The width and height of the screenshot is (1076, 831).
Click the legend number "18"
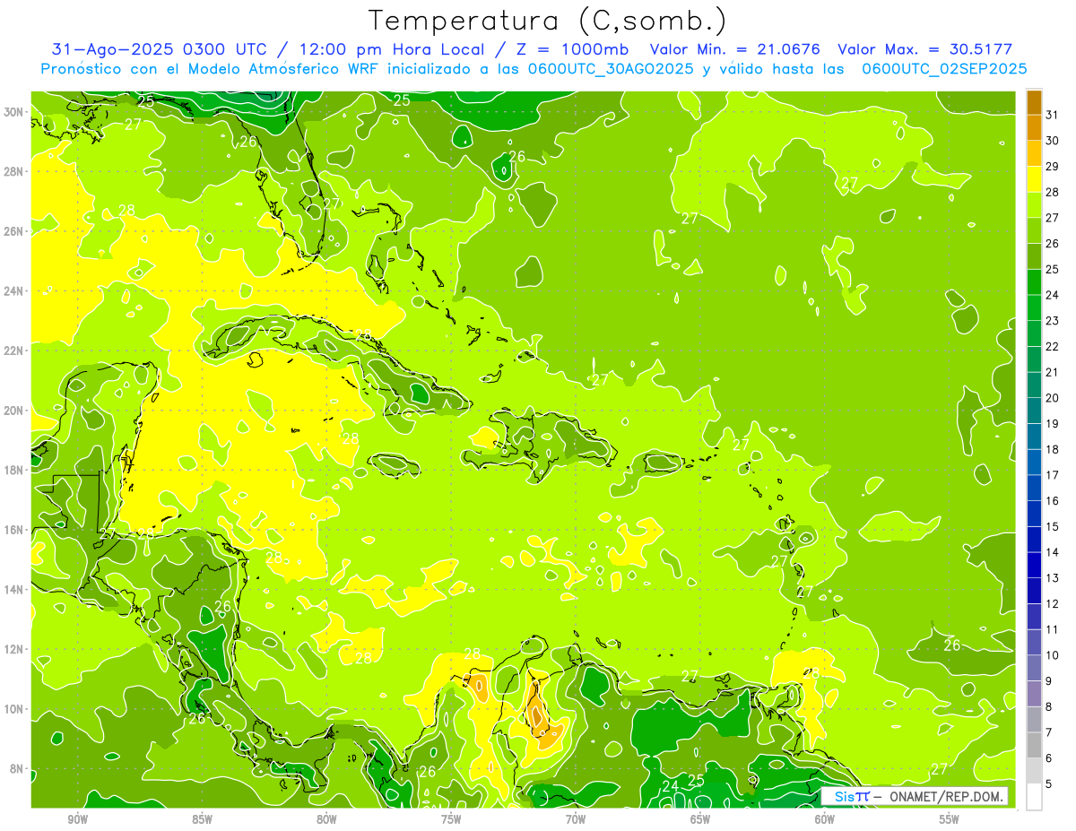(1053, 449)
